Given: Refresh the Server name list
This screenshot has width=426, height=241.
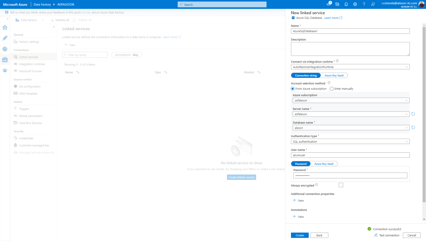Looking at the screenshot, I should 413,114.
